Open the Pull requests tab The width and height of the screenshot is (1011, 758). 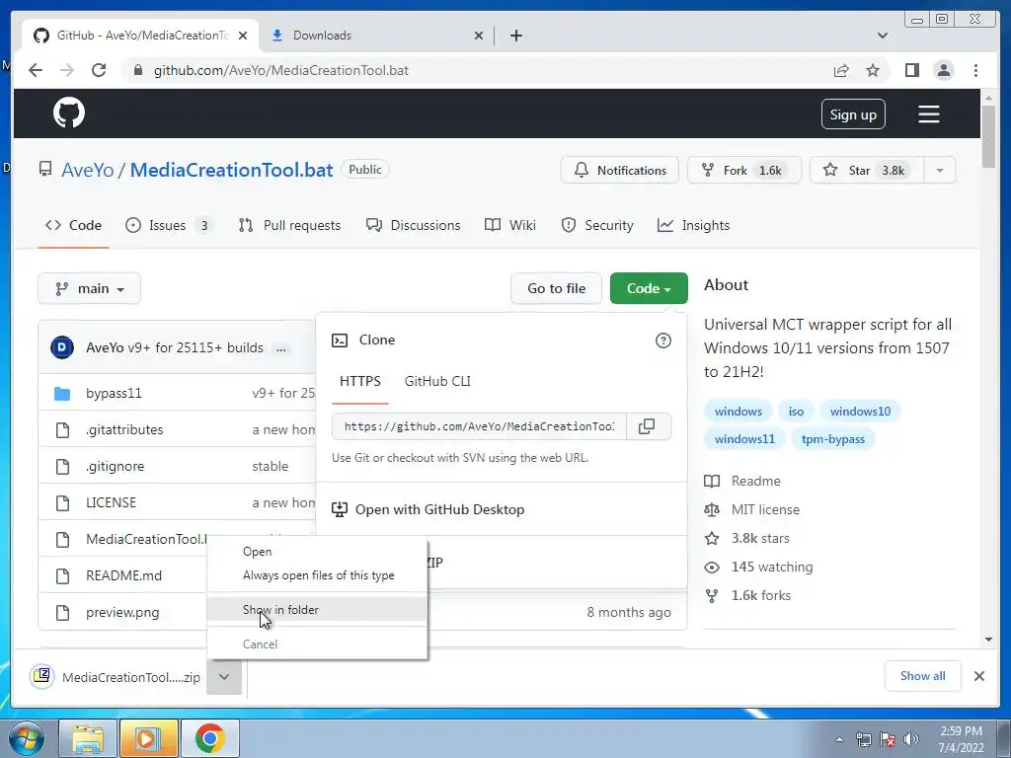(x=289, y=225)
